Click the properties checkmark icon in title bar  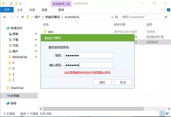[11, 4]
